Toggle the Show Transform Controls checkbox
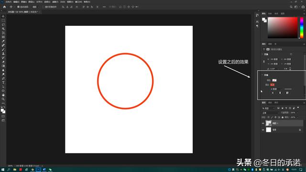 (x=44, y=7)
